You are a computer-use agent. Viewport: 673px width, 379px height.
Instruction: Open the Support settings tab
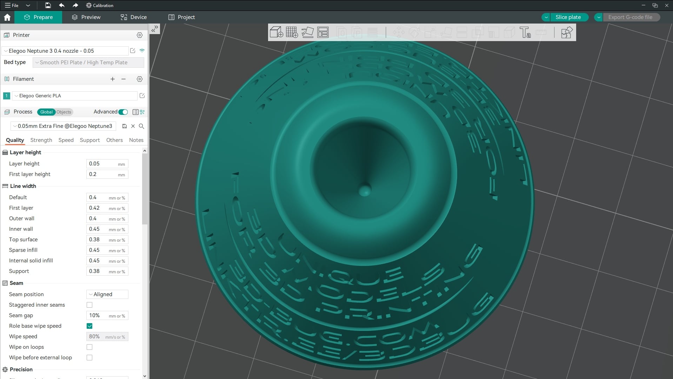point(90,140)
